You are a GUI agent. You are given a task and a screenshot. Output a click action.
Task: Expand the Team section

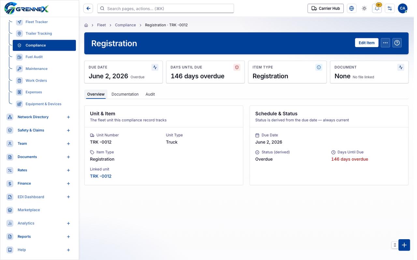point(68,144)
